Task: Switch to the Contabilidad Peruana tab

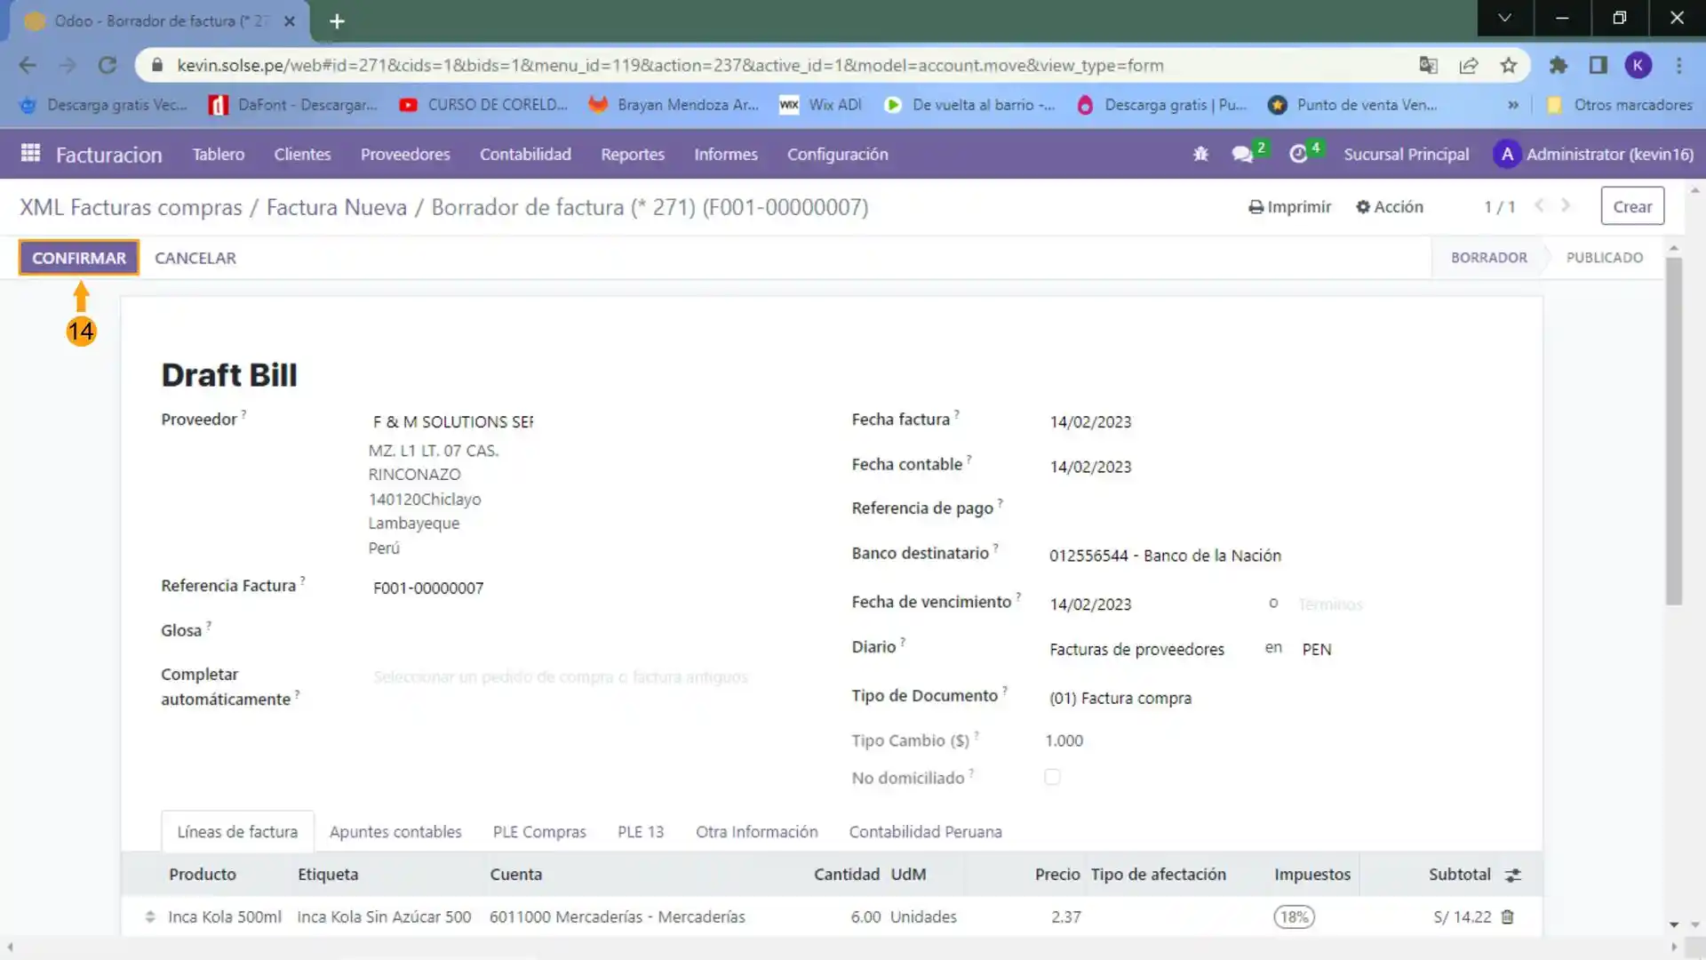Action: (925, 831)
